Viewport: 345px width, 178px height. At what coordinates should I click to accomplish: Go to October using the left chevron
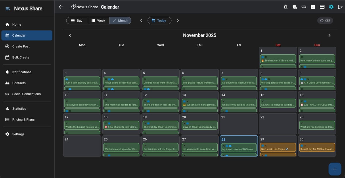pyautogui.click(x=70, y=35)
